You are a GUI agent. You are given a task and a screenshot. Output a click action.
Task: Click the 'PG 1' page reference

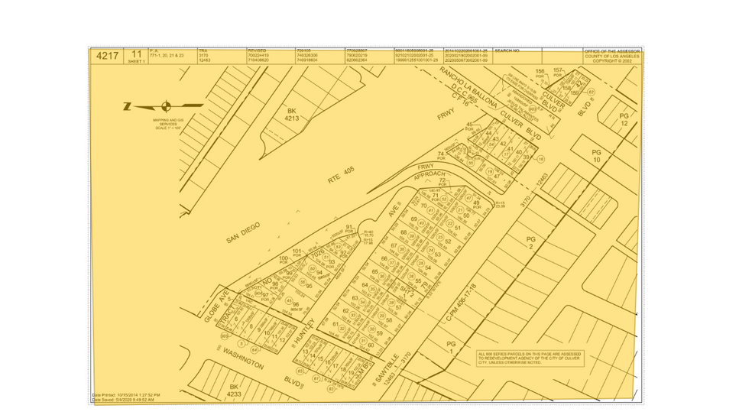[x=451, y=347]
